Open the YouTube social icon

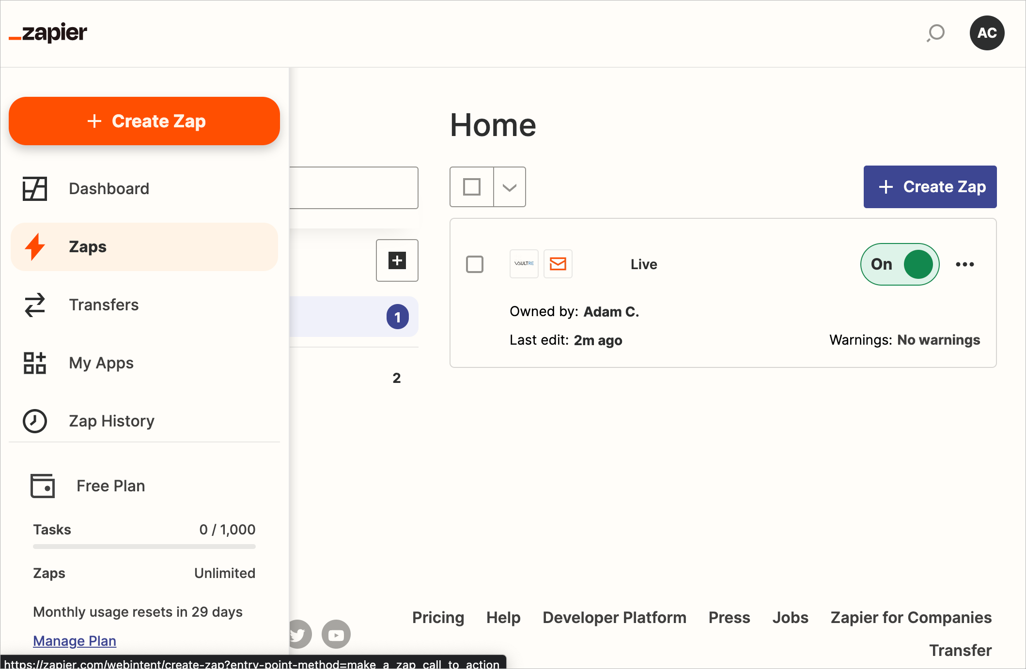(336, 634)
